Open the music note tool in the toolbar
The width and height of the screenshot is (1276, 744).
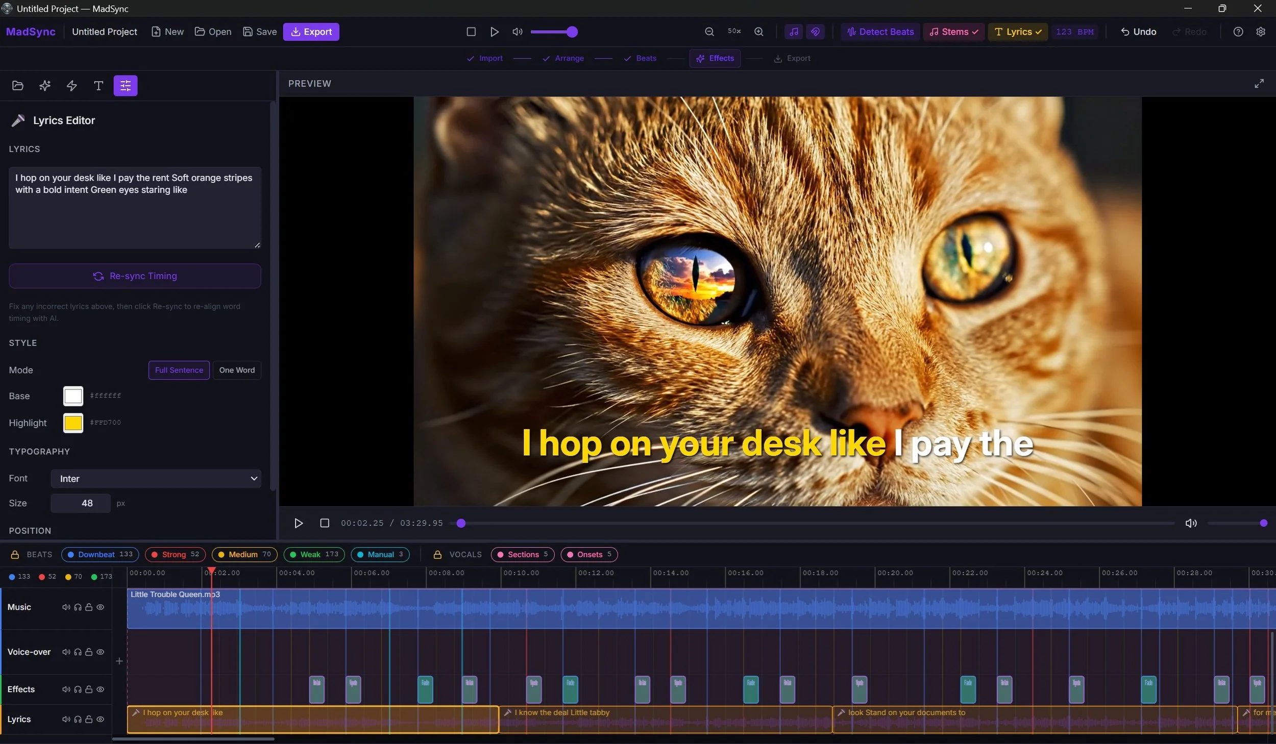click(793, 31)
